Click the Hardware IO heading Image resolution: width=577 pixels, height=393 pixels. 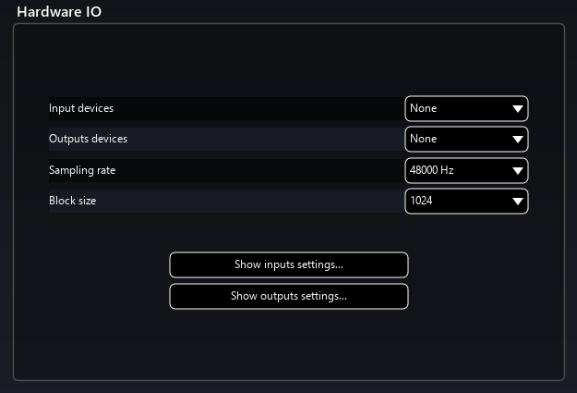coord(59,12)
